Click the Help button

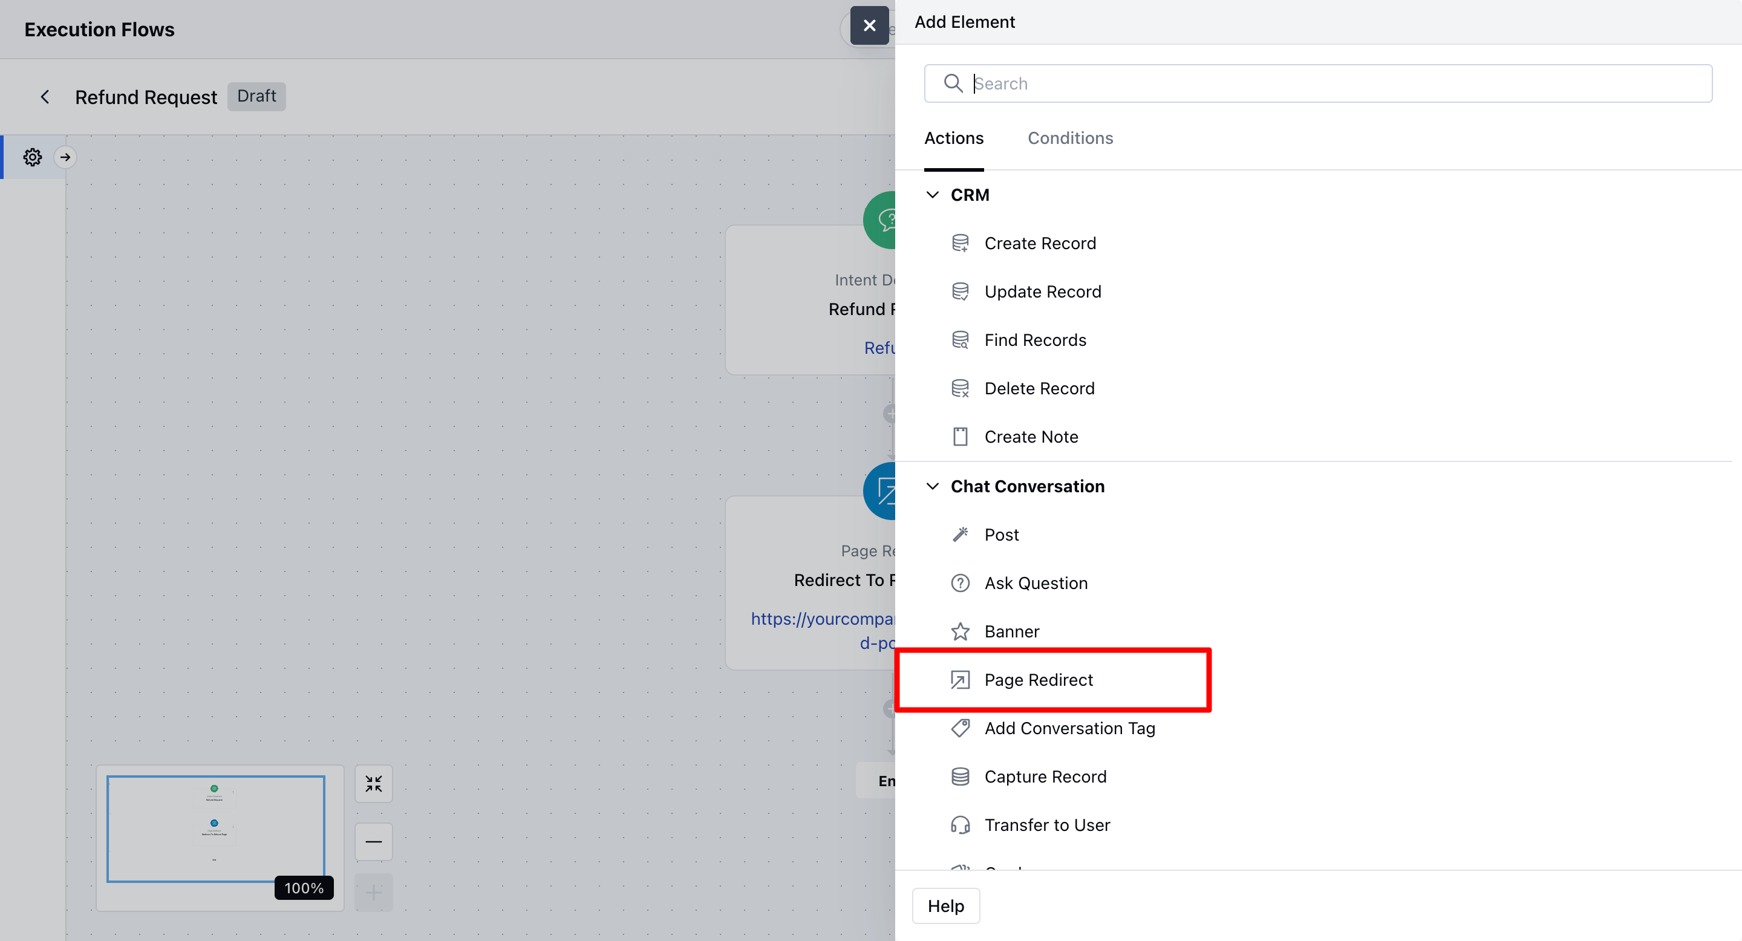pos(945,906)
